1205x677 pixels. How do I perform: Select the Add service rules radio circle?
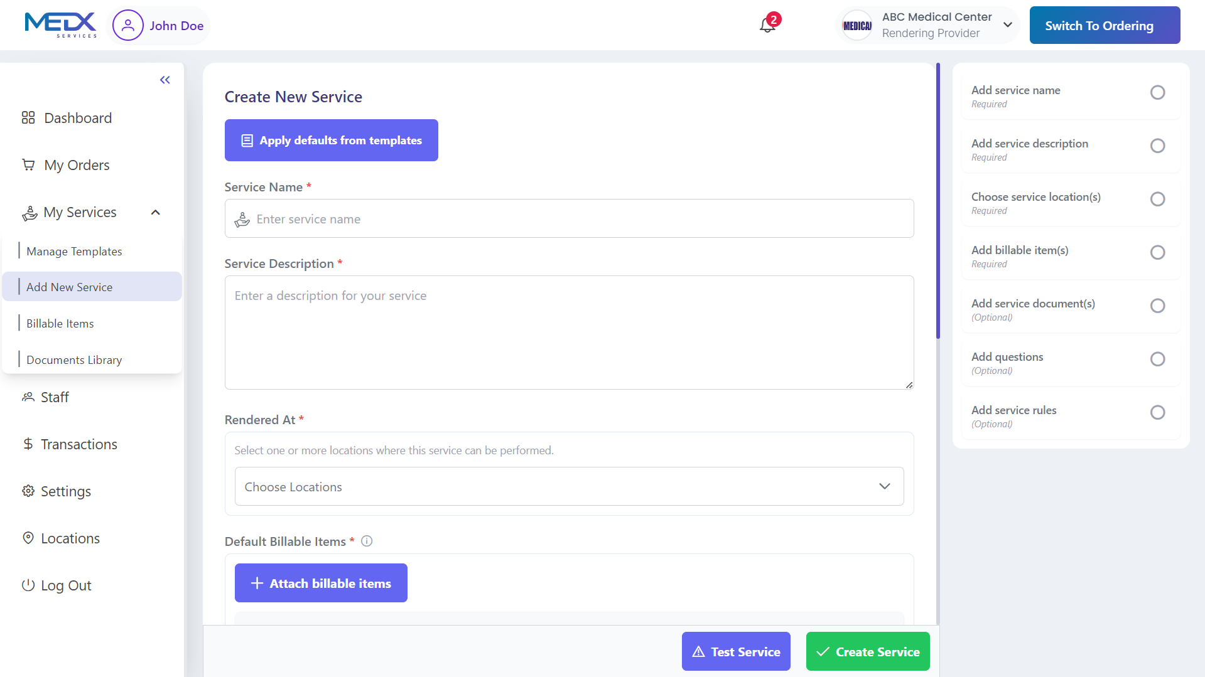tap(1157, 412)
